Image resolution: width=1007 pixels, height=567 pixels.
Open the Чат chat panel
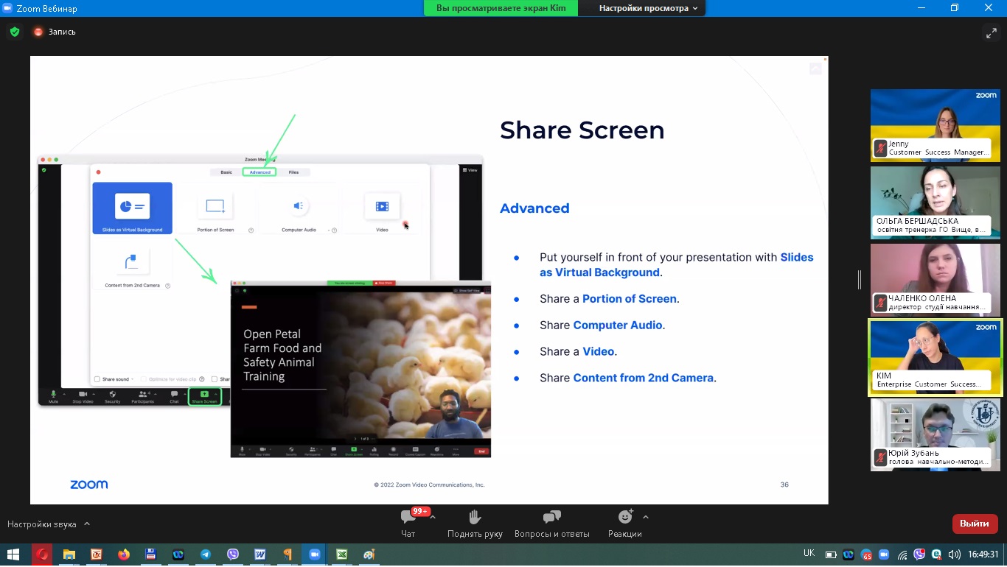[408, 522]
